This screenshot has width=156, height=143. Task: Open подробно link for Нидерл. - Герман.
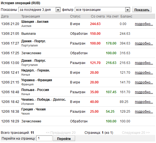tap(144, 73)
